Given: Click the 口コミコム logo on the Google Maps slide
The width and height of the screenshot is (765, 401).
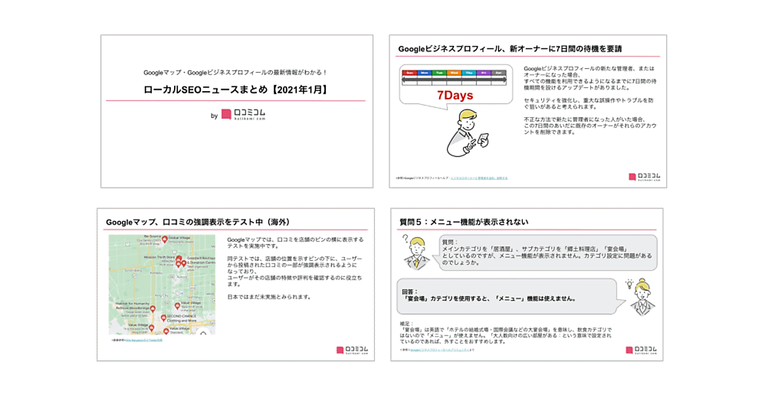Looking at the screenshot, I should pyautogui.click(x=351, y=350).
